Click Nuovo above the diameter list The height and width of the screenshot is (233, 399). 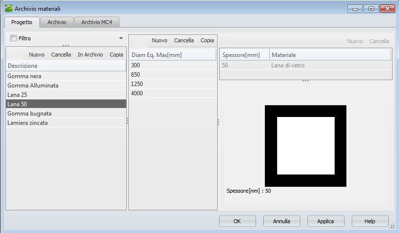tap(159, 40)
